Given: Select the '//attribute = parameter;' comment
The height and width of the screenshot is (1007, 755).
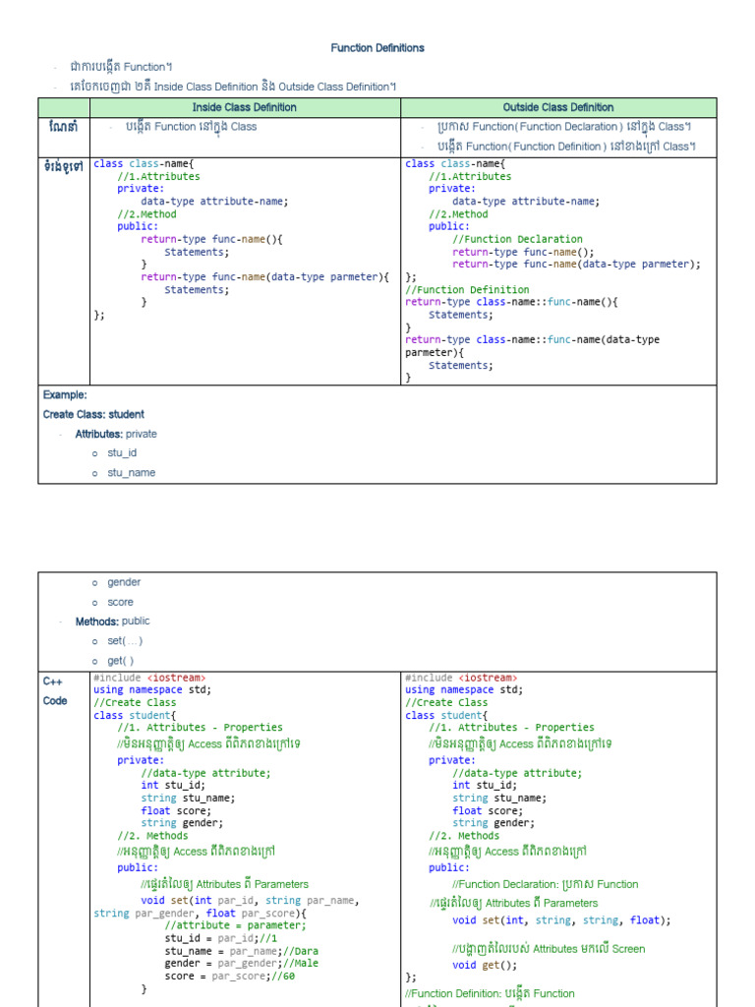Looking at the screenshot, I should 236,925.
